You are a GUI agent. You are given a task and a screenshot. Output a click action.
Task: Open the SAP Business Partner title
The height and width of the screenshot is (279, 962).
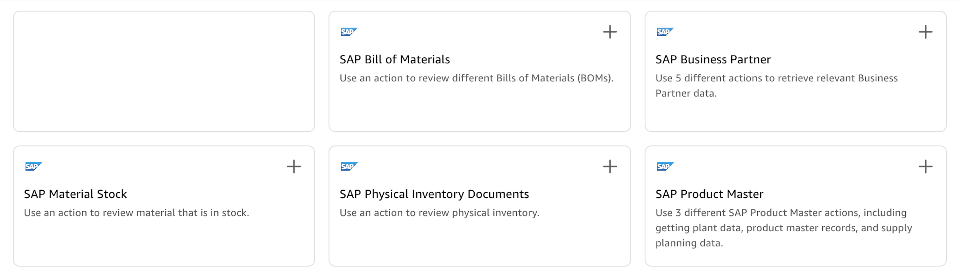click(712, 60)
